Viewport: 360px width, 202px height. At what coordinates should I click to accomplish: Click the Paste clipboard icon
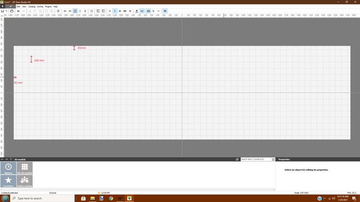coord(40,11)
